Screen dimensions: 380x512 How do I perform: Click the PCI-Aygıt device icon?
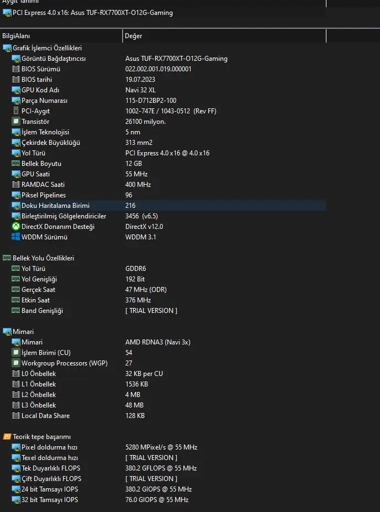(15, 111)
